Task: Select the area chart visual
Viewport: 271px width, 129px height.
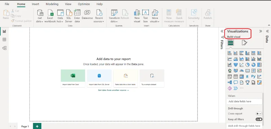Action: click(235, 59)
